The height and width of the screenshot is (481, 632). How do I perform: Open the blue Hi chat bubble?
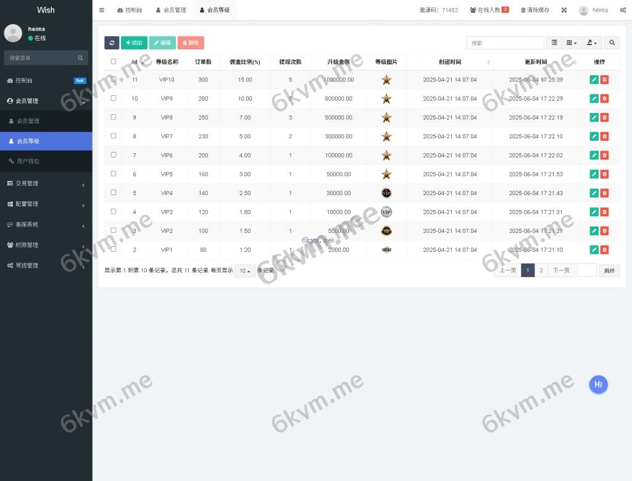pos(598,384)
